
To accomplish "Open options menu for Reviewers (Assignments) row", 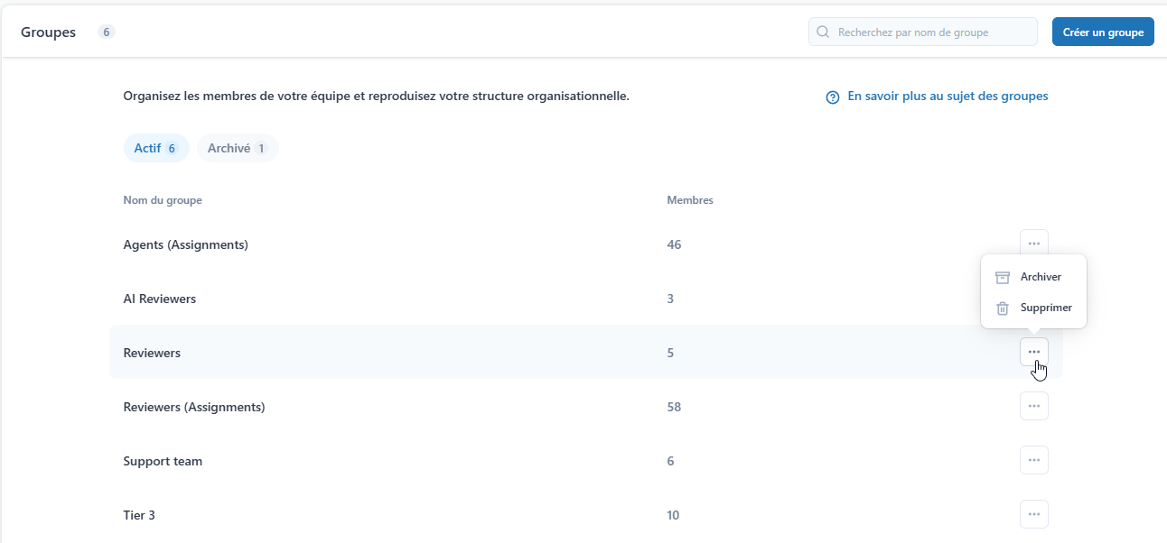I will (x=1034, y=406).
